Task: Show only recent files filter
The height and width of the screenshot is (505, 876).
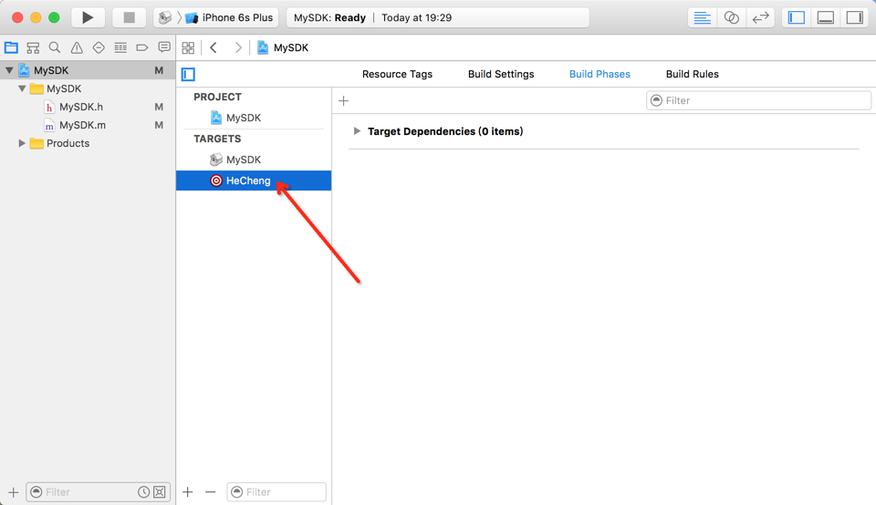Action: 143,492
